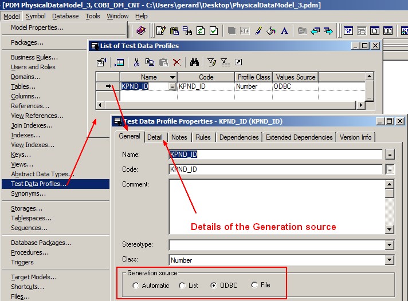Select the File generation source option
408x301 pixels.
pyautogui.click(x=254, y=285)
